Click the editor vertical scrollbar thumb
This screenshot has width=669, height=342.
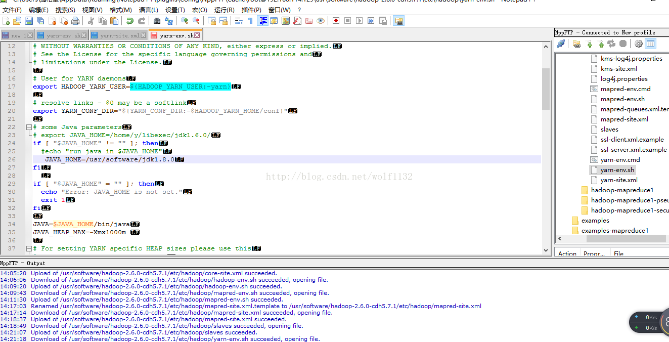click(546, 89)
